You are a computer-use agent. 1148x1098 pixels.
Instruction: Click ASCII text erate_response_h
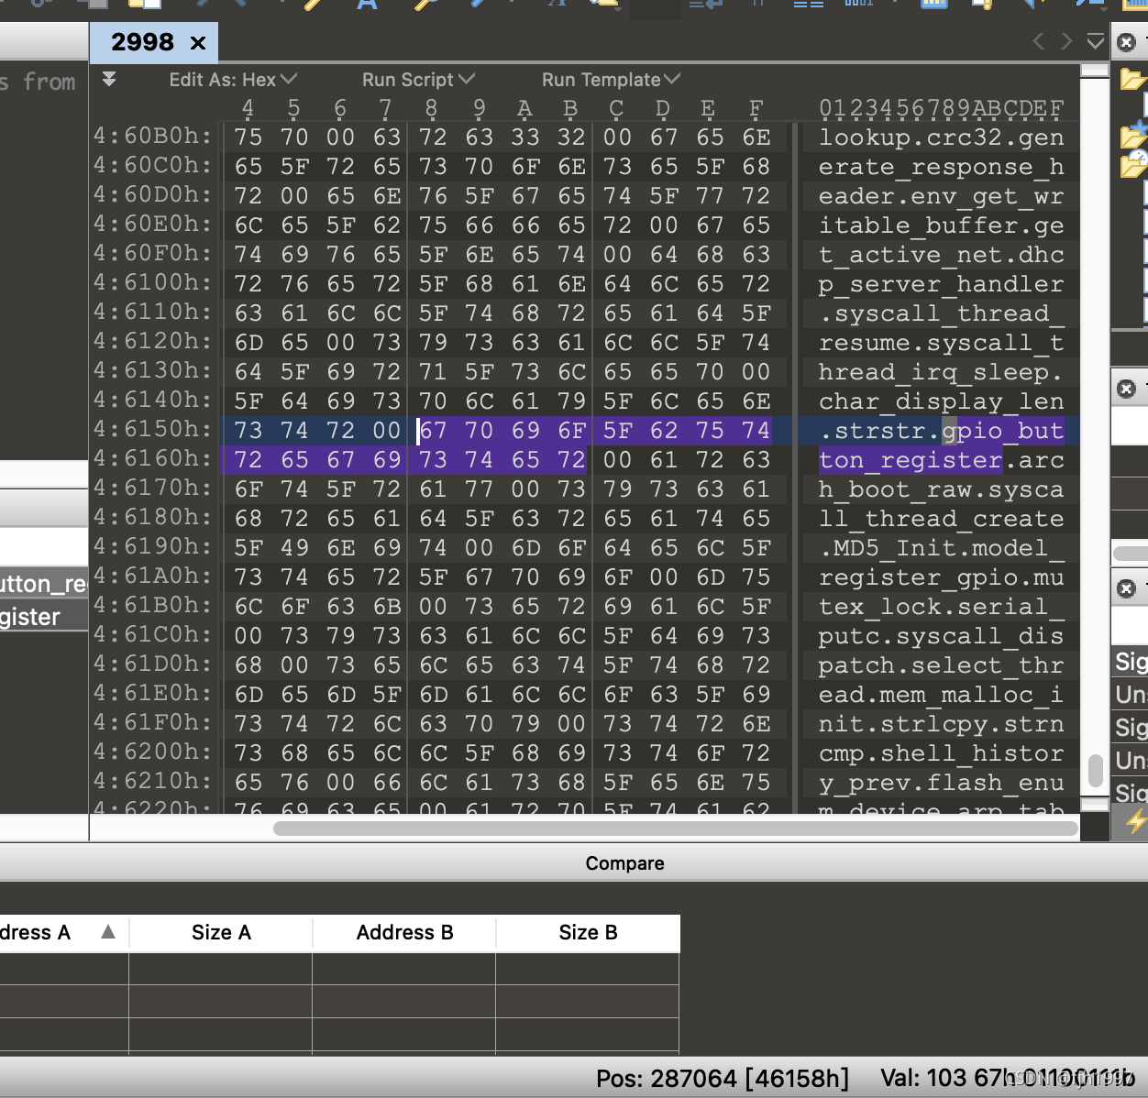coord(942,167)
